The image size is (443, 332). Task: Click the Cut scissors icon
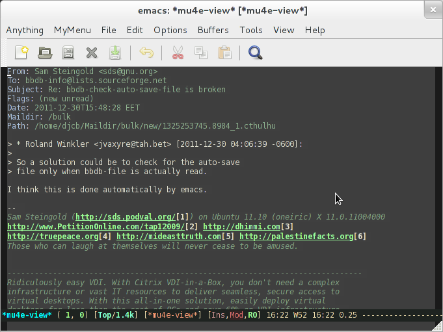[178, 53]
